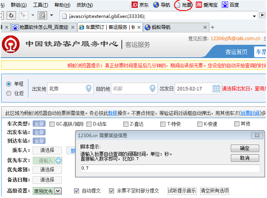The image size is (267, 198).
Task: Uncheck the 自动提交 checkbox
Action: coord(76,191)
